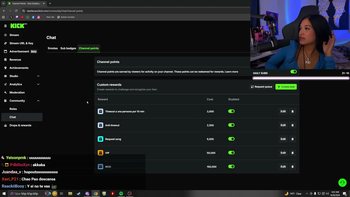Disable the VIP reward toggle
350x197 pixels.
[x=231, y=153]
